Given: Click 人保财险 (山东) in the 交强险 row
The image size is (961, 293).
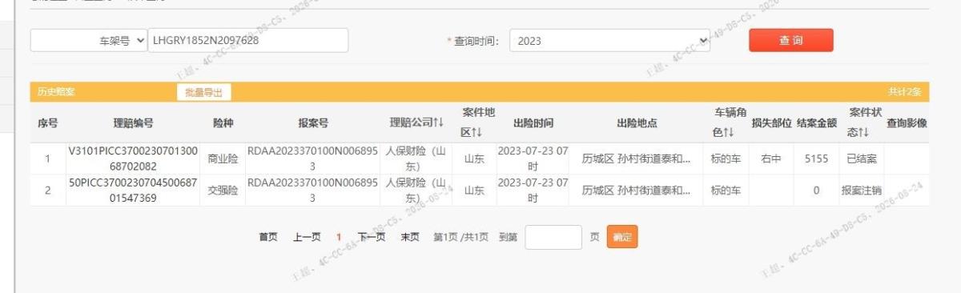Looking at the screenshot, I should coord(416,191).
